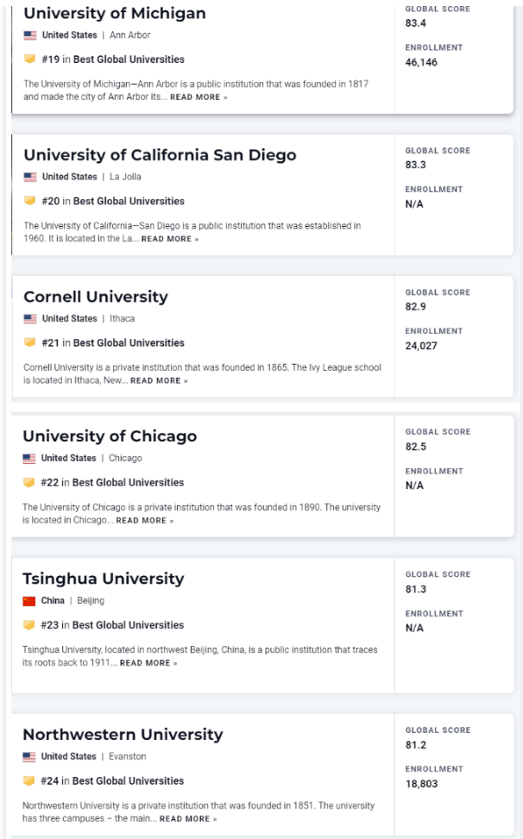The image size is (523, 839).
Task: Click the China flag icon for Tsinghua
Action: 29,601
